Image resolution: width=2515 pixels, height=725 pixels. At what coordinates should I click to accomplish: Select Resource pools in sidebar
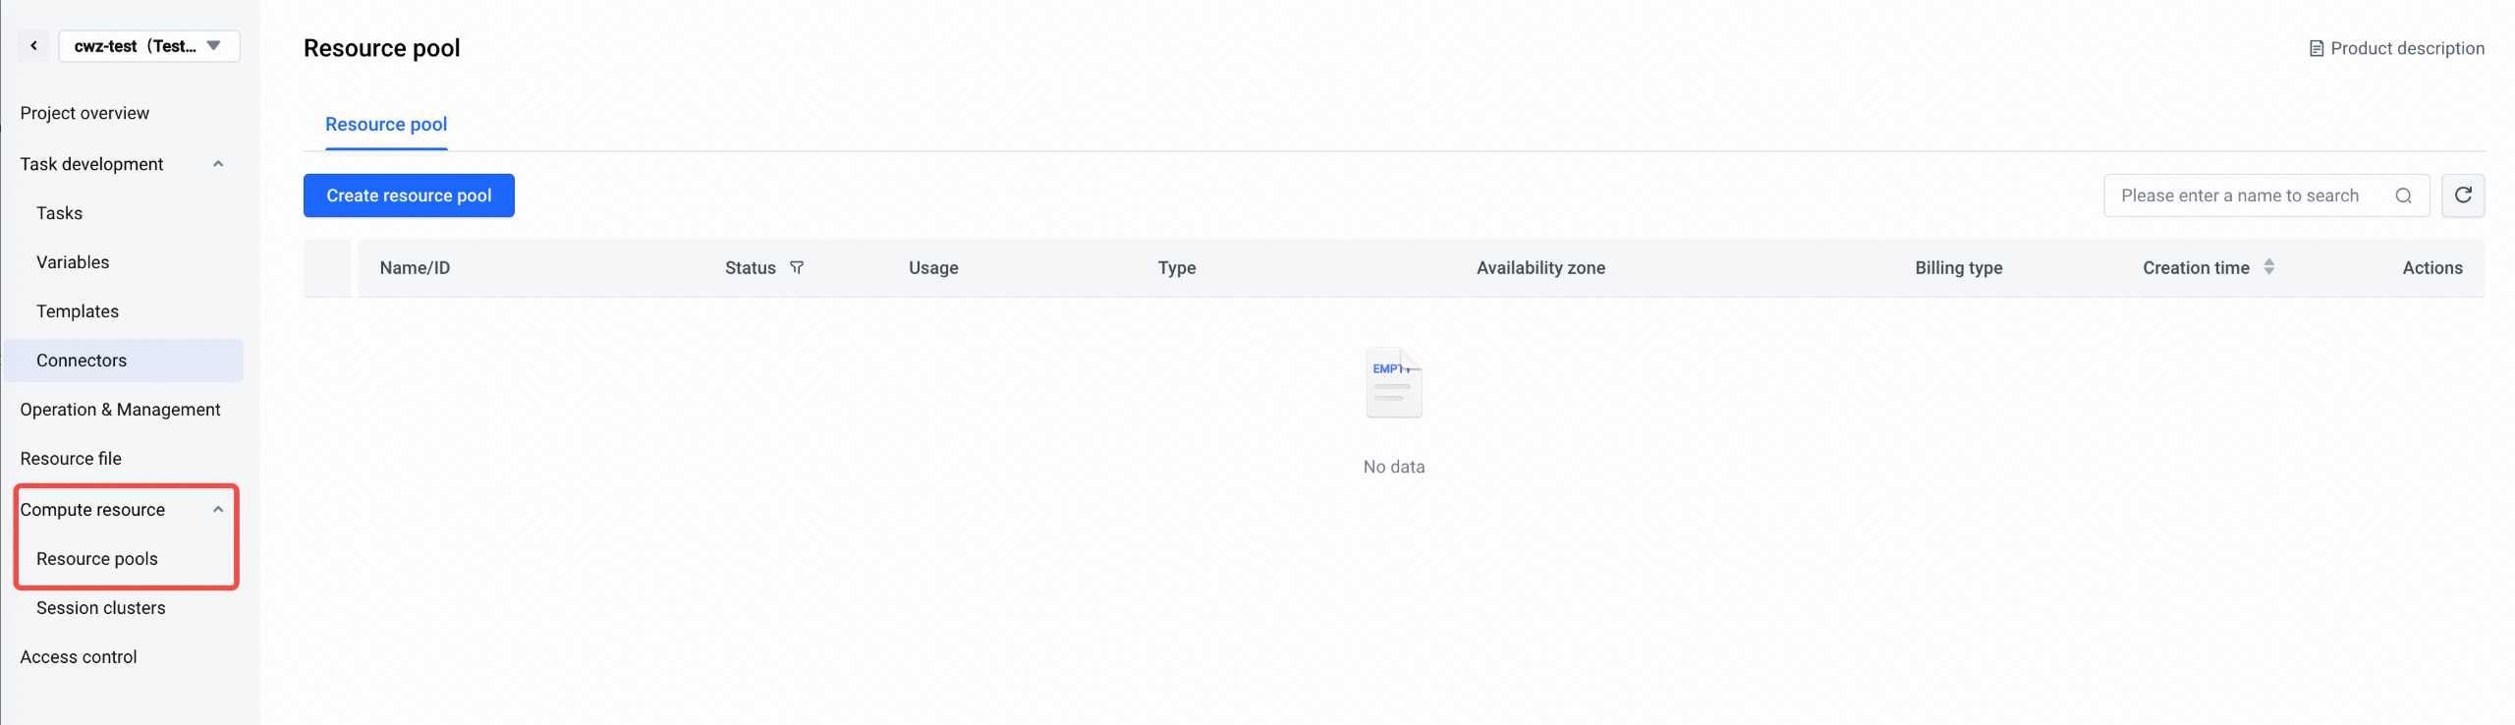97,559
